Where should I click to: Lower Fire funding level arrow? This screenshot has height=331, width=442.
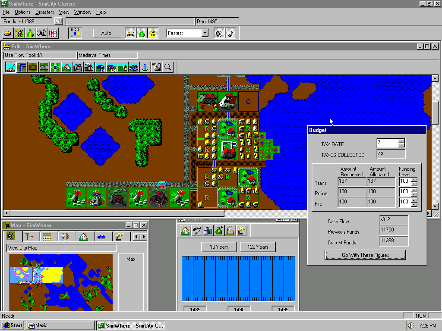tap(414, 204)
